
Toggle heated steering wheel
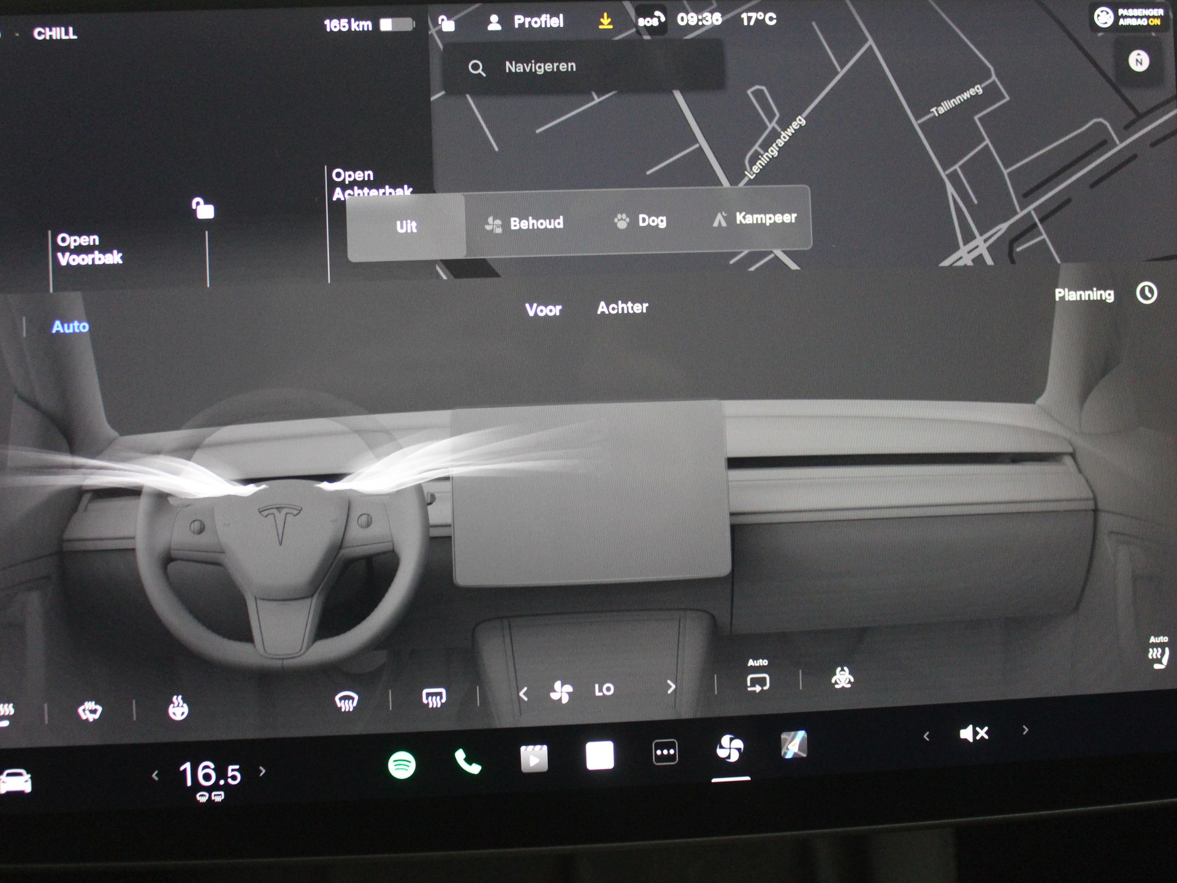(178, 708)
